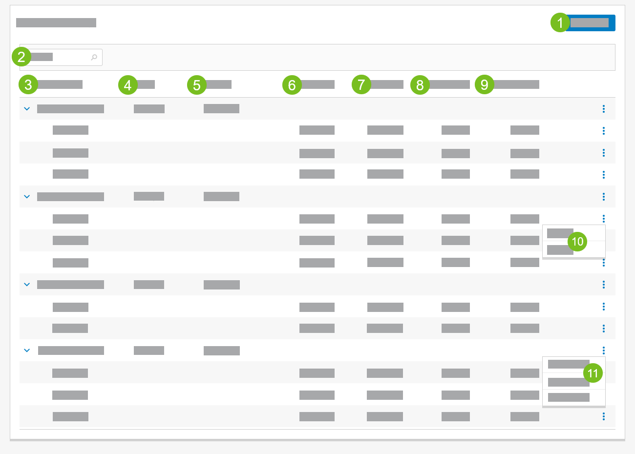Collapse the second group row using its chevron
The width and height of the screenshot is (635, 454).
[x=27, y=197]
